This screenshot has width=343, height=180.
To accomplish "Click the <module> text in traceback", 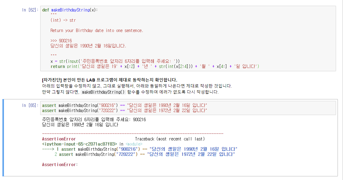I will (x=134, y=144).
